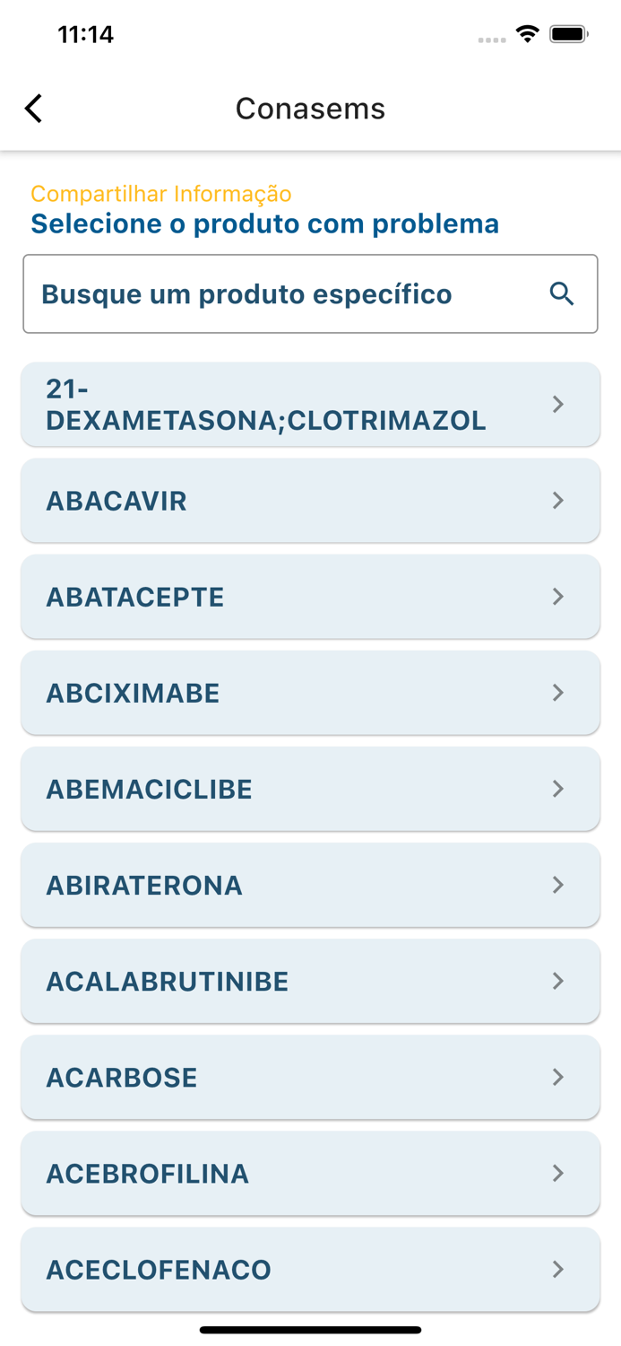Tap the clock showing 11:14
Viewport: 621px width, 1346px height.
86,34
